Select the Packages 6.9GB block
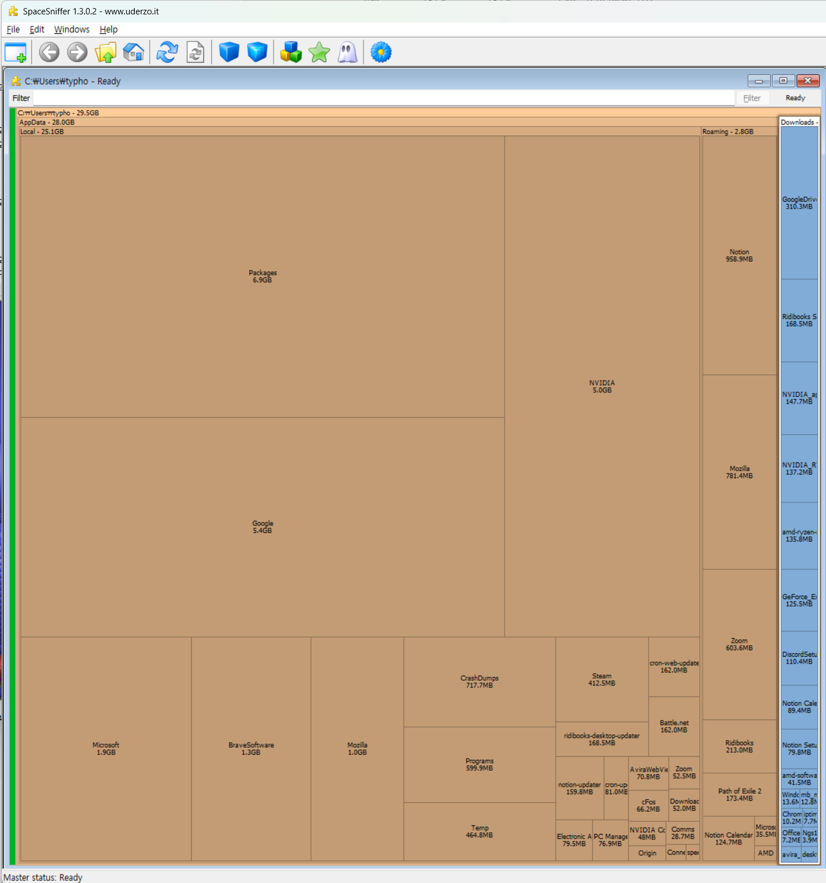 point(263,276)
